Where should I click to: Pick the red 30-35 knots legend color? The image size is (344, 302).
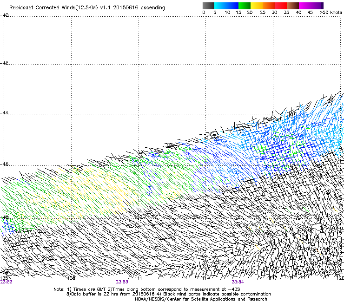tap(281, 6)
